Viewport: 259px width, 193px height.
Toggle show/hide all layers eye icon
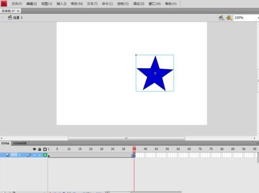tap(34, 149)
